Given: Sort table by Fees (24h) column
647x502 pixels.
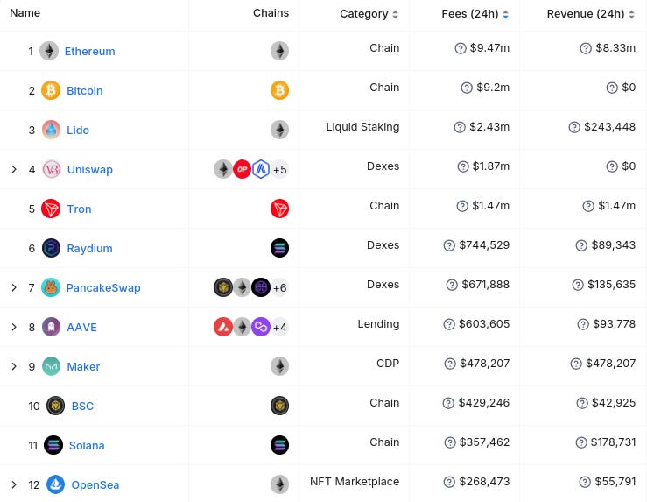Looking at the screenshot, I should (x=475, y=14).
